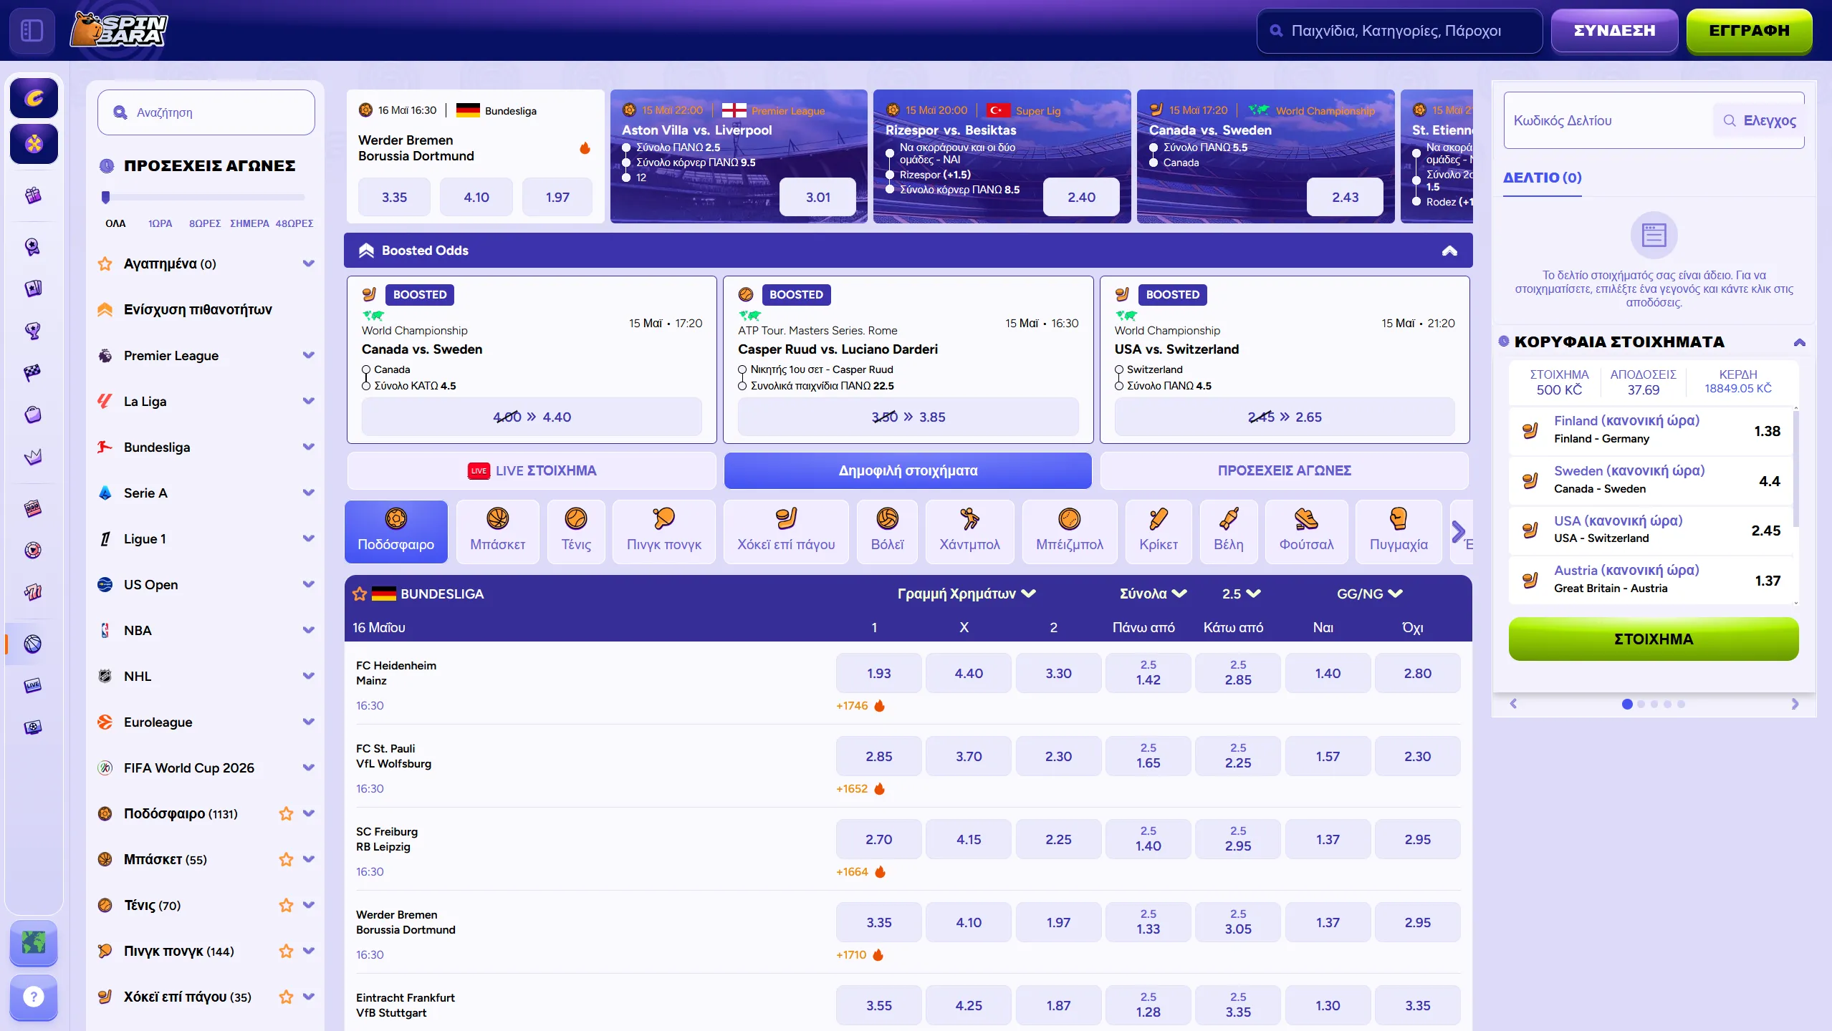Click the magnifier icon in the Αναζήτηση box
The image size is (1832, 1031).
tap(120, 112)
